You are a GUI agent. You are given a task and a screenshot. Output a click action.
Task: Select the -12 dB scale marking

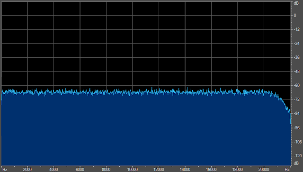[x=297, y=29]
